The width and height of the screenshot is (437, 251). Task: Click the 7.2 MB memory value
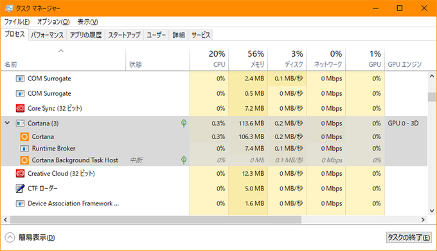(254, 108)
